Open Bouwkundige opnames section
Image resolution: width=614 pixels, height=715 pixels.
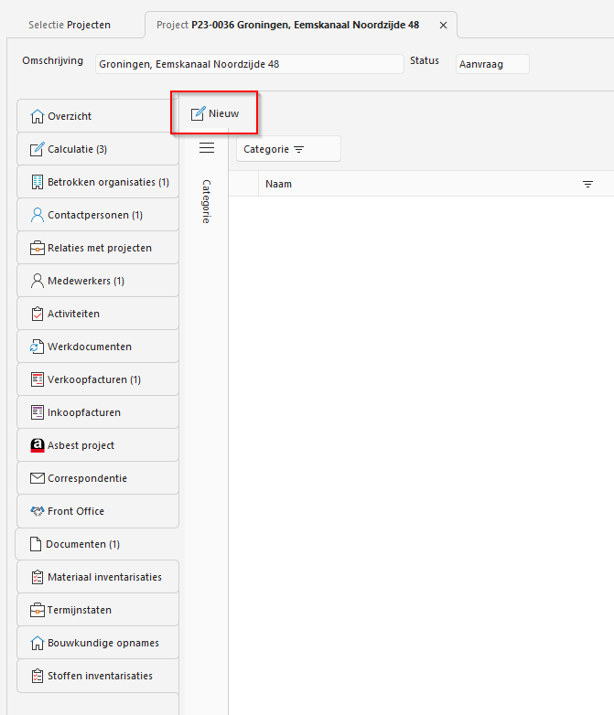[x=98, y=643]
